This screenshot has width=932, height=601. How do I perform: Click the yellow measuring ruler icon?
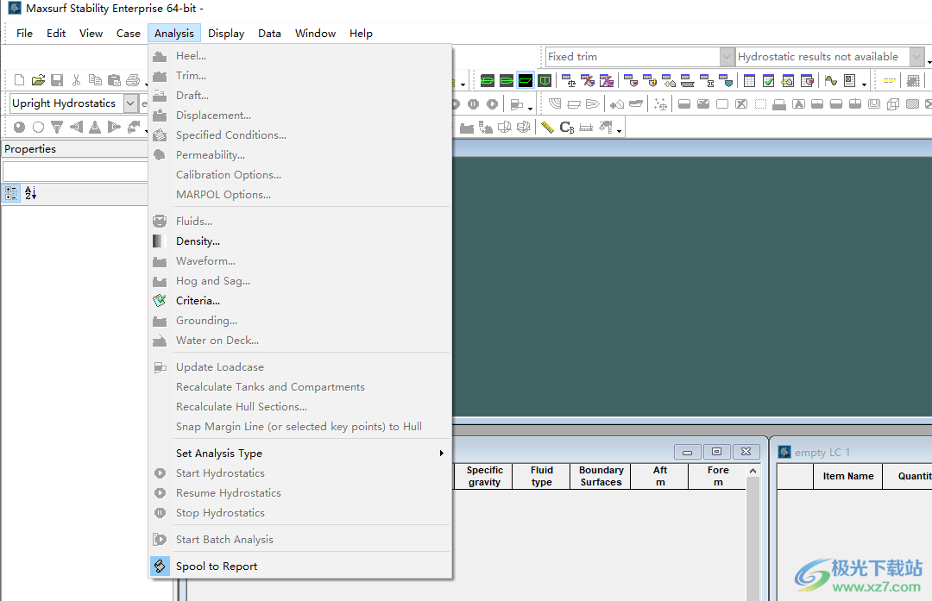tap(547, 127)
